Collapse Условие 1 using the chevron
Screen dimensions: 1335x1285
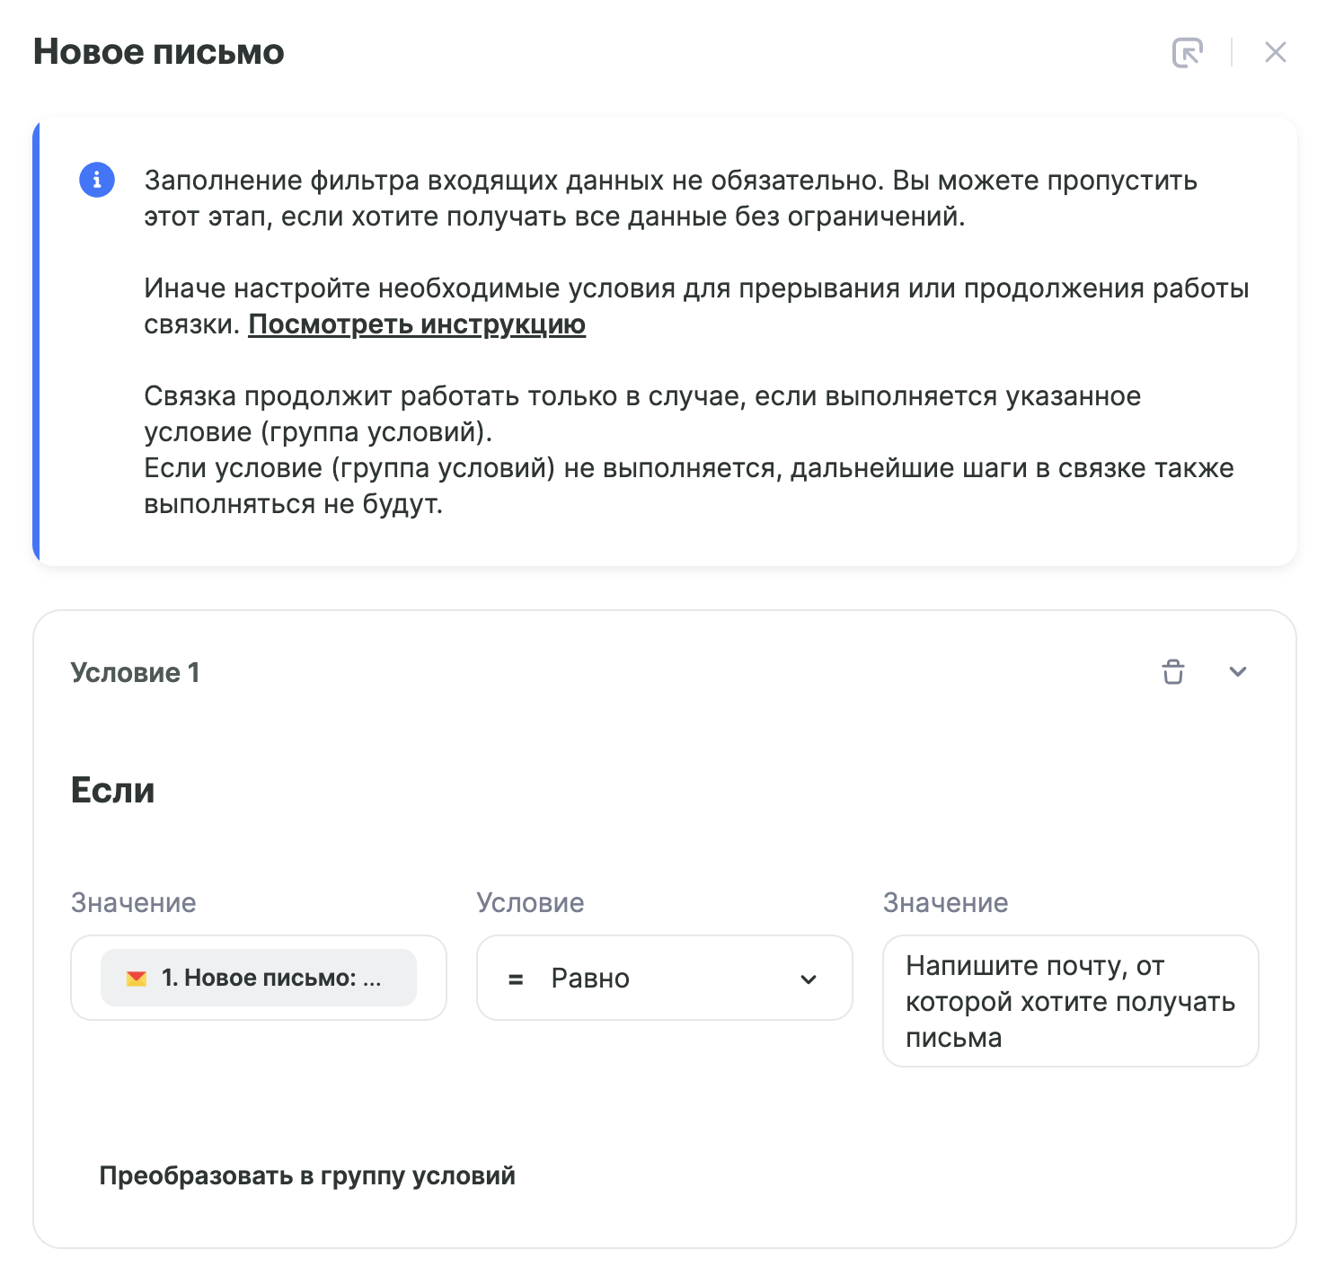pos(1238,671)
